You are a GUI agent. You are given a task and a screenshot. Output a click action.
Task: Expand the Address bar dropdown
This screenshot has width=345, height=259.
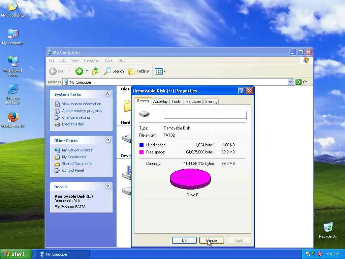point(290,82)
